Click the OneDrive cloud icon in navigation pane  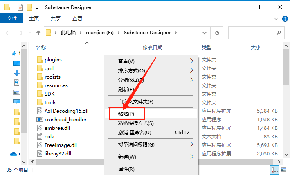point(13,154)
